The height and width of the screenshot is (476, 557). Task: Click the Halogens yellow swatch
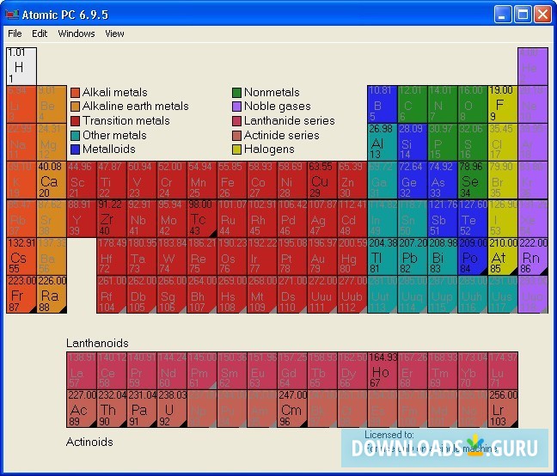236,150
